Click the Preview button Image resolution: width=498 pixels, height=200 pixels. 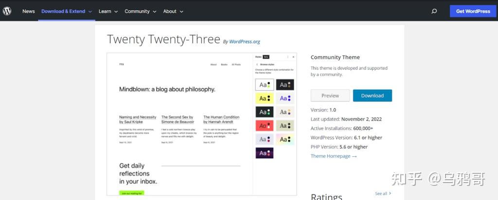tap(330, 96)
